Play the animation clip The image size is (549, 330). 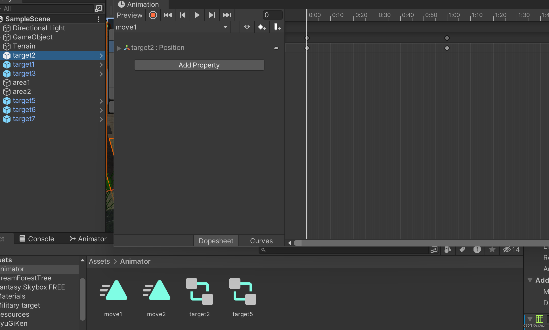[x=197, y=15]
